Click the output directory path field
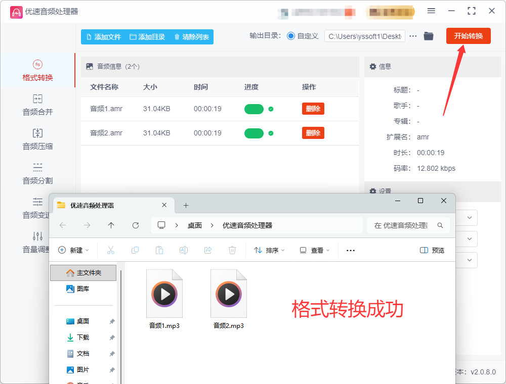The image size is (506, 384). point(365,36)
